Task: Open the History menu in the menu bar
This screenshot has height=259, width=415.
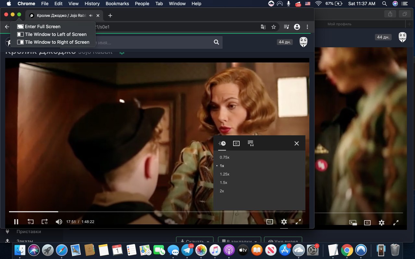Action: [92, 4]
